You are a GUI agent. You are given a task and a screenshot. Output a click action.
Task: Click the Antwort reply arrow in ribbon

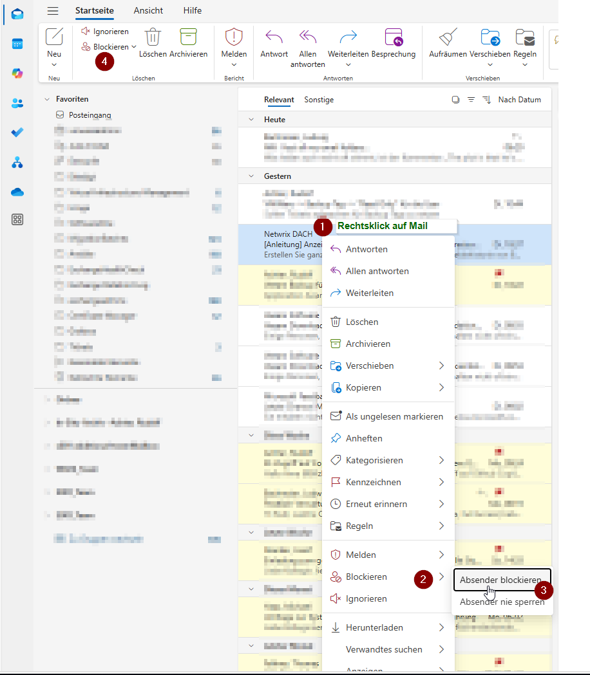point(274,37)
